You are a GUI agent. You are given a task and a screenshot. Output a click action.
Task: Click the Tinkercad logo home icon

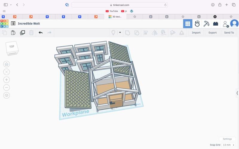coord(4,24)
